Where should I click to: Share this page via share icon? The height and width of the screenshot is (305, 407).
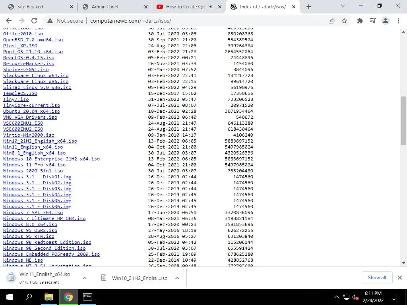(x=331, y=21)
